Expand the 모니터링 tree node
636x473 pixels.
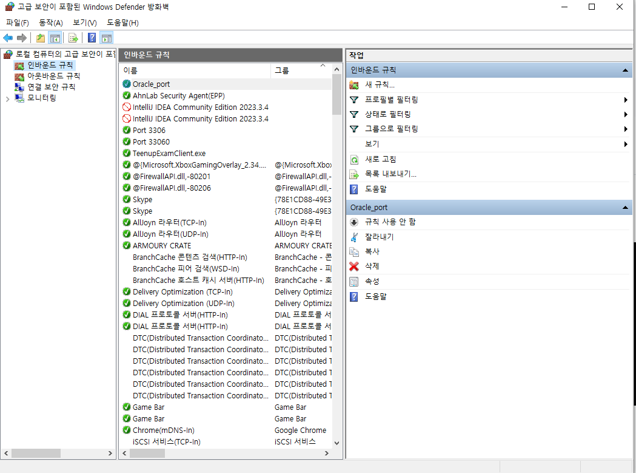coord(7,99)
